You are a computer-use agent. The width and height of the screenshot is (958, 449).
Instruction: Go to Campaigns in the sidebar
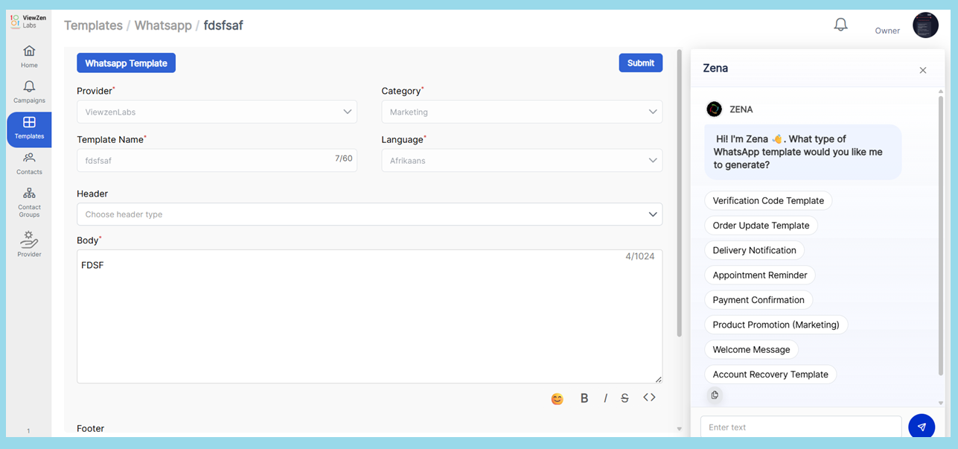29,92
